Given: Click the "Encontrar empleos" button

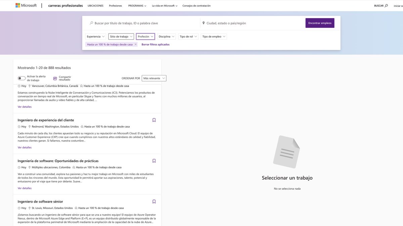Looking at the screenshot, I should (x=319, y=23).
